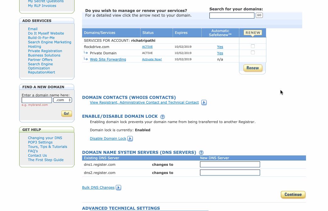Open Email under Add Services
The width and height of the screenshot is (328, 211).
tap(33, 29)
